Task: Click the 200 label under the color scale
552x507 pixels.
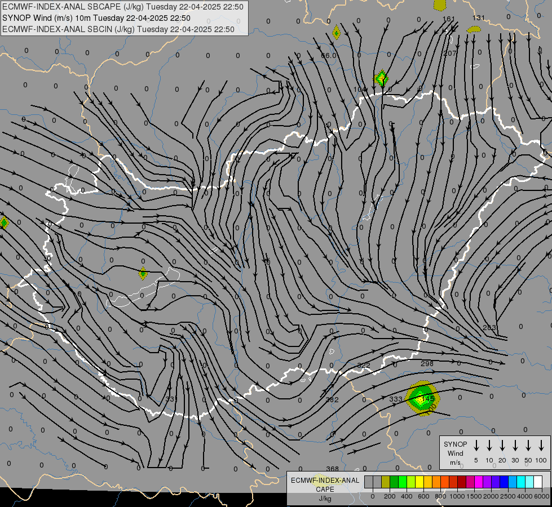Action: pyautogui.click(x=390, y=496)
